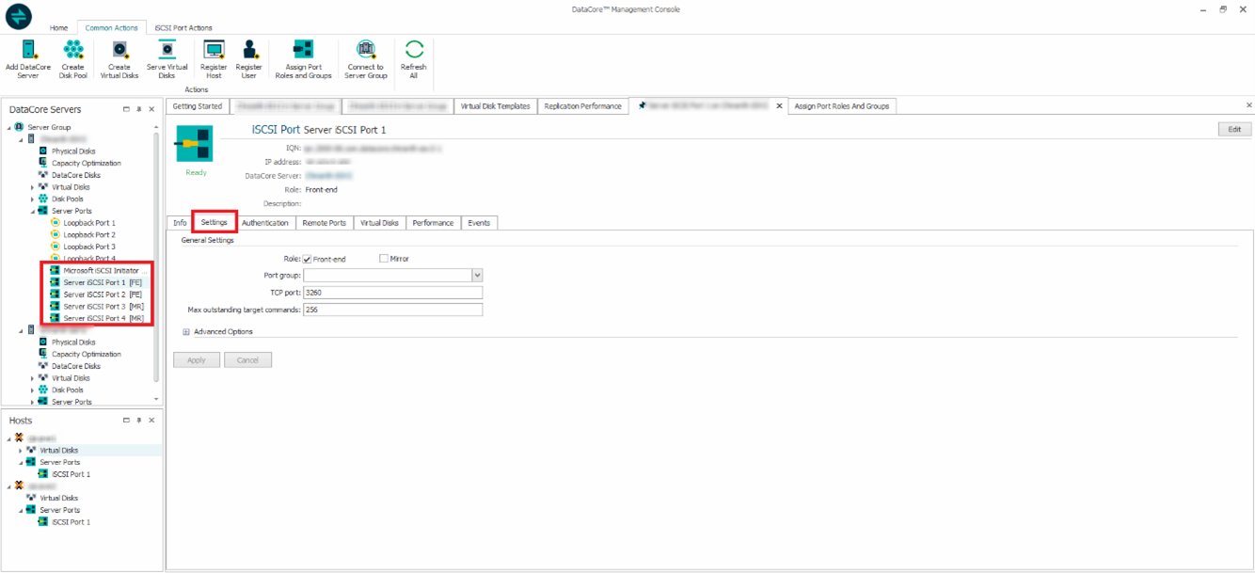Open Assign Port Roles and Groups ribbon icon
This screenshot has height=573, width=1255.
(303, 50)
